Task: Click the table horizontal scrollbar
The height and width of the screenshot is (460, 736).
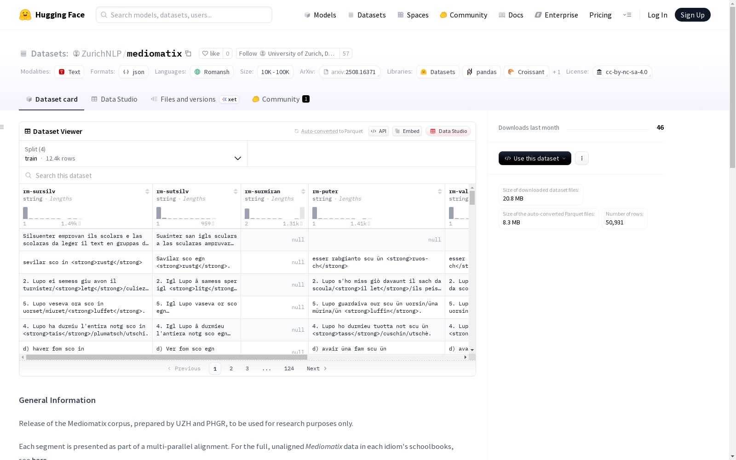Action: tap(167, 357)
